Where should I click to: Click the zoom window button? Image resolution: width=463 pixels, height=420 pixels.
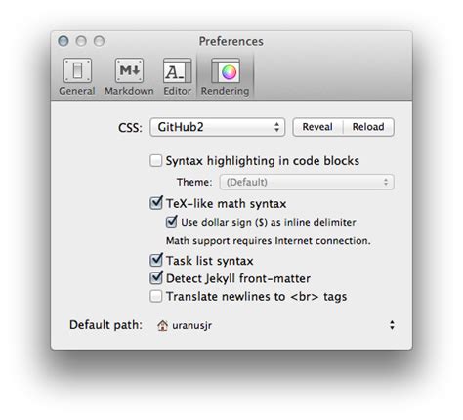(x=99, y=41)
